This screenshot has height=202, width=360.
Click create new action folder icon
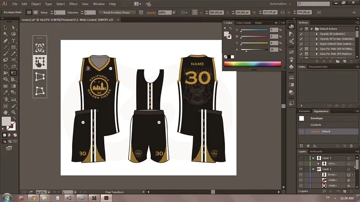coord(338,61)
